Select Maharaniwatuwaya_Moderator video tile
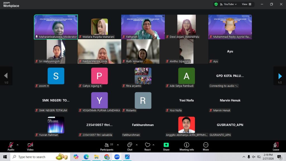 56,27
